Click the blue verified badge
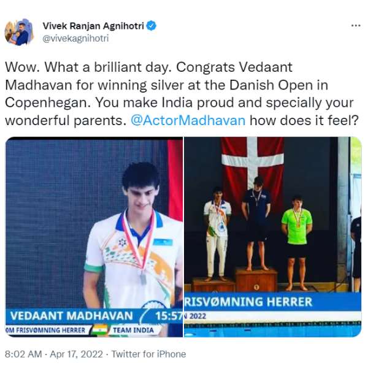This screenshot has width=368, height=368. point(151,26)
